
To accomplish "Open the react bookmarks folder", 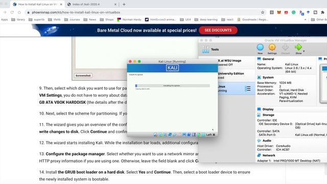I will (x=227, y=19).
